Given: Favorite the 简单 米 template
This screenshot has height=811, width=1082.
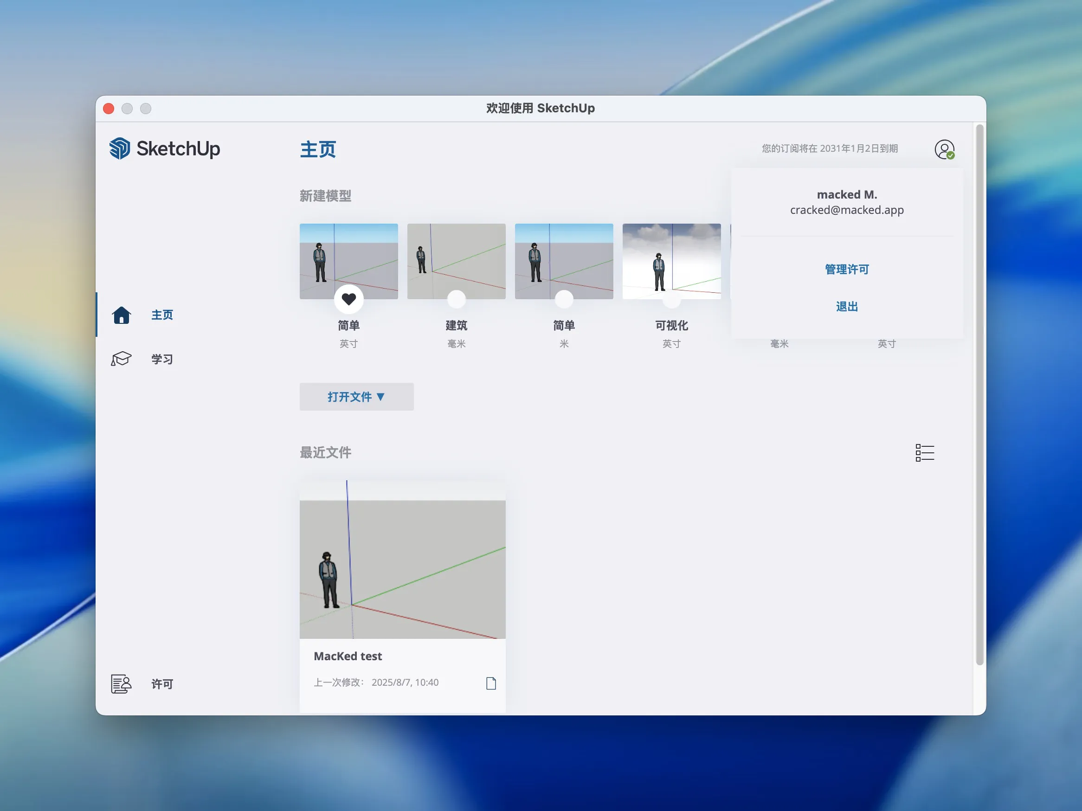Looking at the screenshot, I should click(563, 298).
